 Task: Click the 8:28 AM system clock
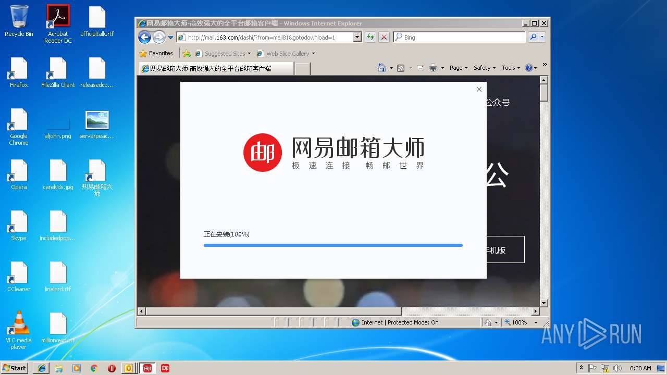(x=640, y=368)
